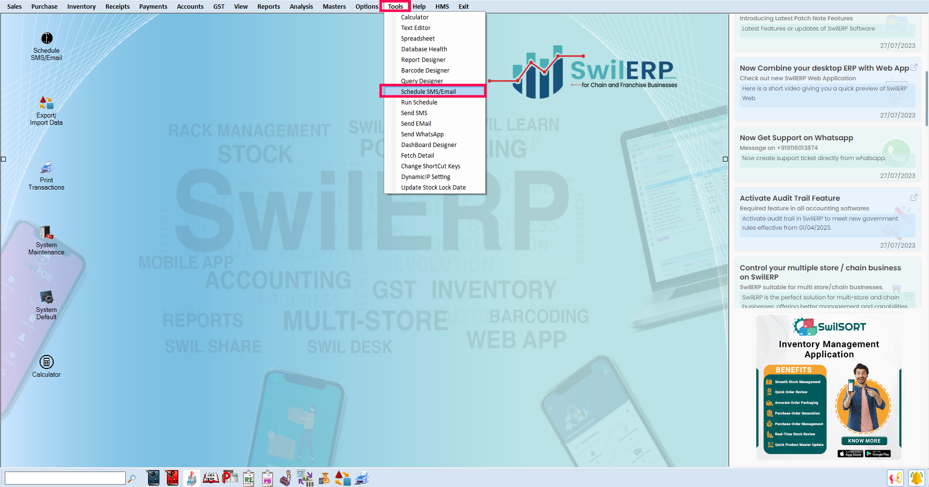
Task: Click the black Sales invoice (S) toolbar icon
Action: pyautogui.click(x=153, y=478)
